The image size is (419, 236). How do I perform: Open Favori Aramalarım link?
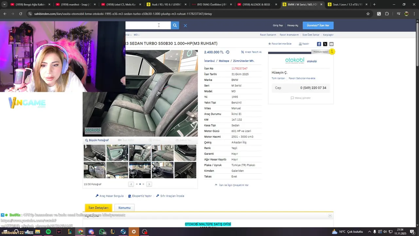pyautogui.click(x=289, y=35)
